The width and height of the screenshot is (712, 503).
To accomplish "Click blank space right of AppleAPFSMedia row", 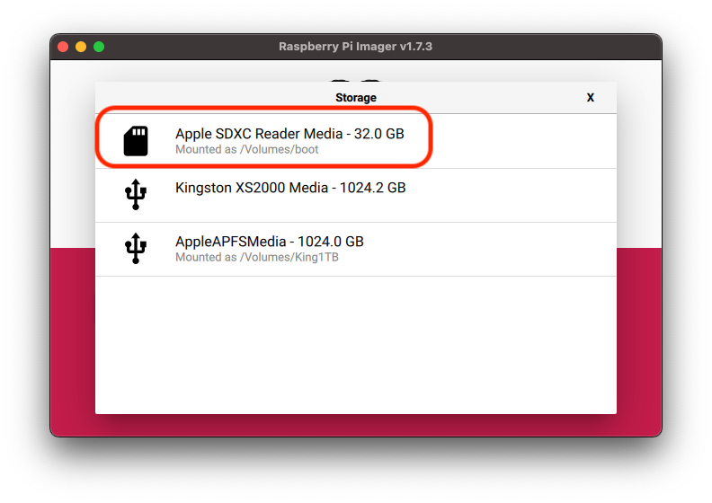I will click(x=491, y=250).
